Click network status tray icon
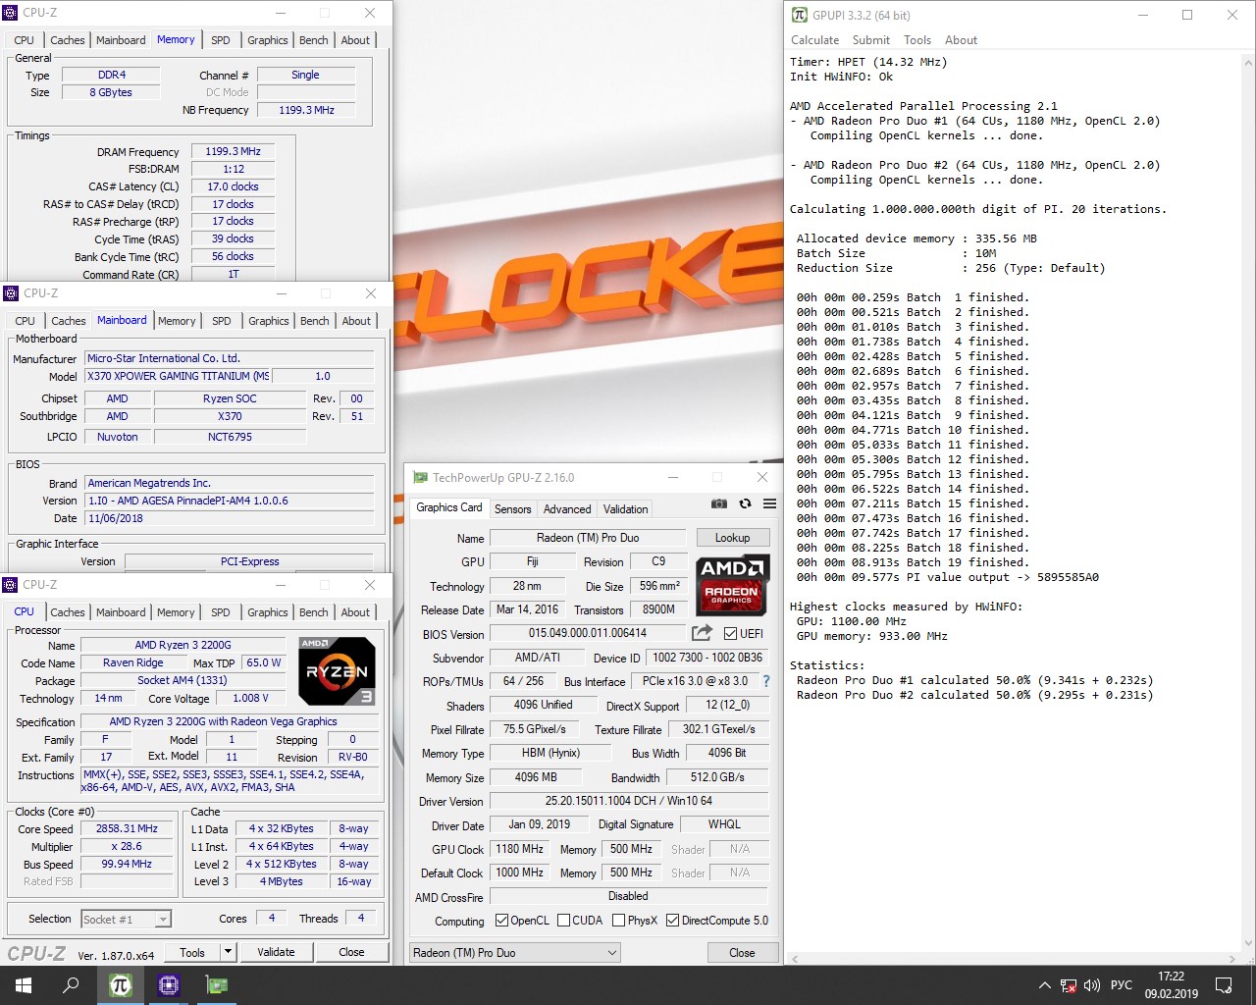Image resolution: width=1256 pixels, height=1005 pixels. tap(1069, 985)
